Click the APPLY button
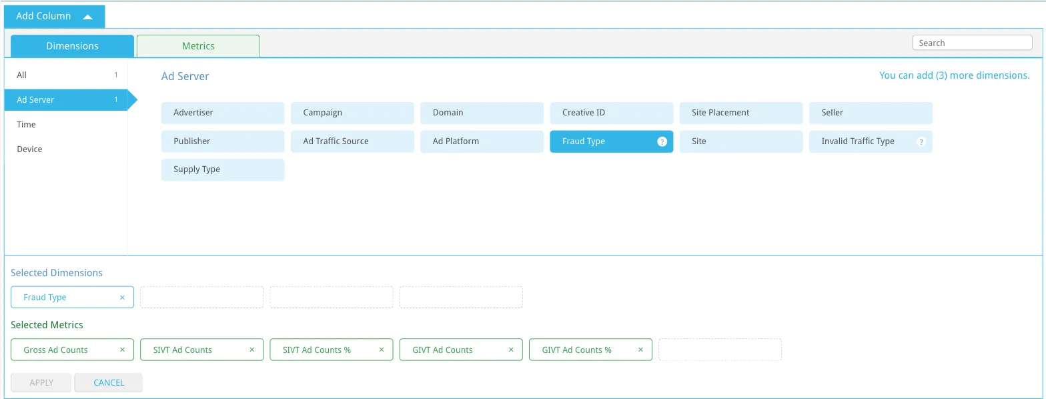The width and height of the screenshot is (1046, 399). (x=41, y=382)
